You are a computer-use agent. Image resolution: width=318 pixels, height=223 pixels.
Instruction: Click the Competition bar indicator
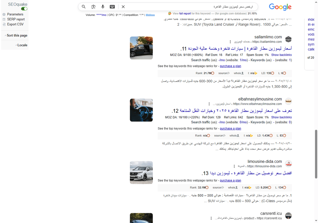coord(150,15)
